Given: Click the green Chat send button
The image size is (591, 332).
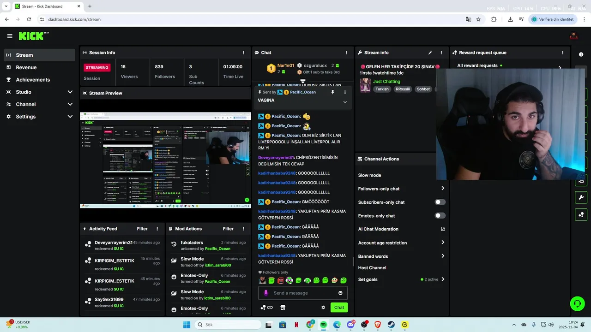Looking at the screenshot, I should [x=339, y=308].
